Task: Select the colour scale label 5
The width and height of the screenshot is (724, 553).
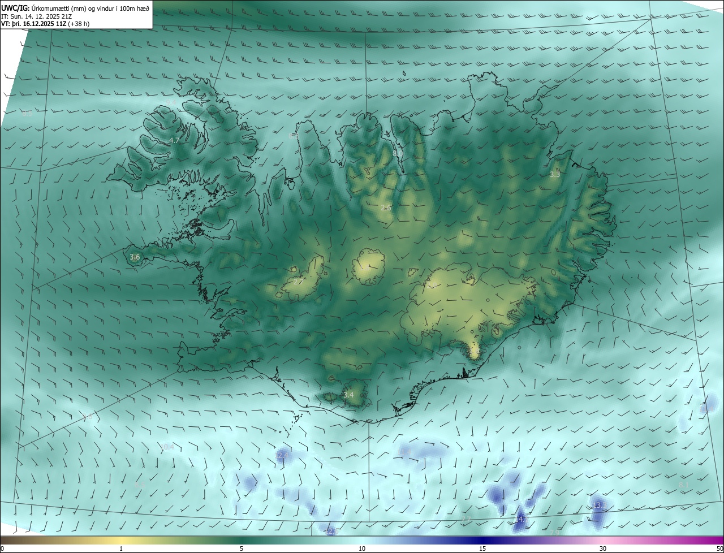Action: pos(242,548)
